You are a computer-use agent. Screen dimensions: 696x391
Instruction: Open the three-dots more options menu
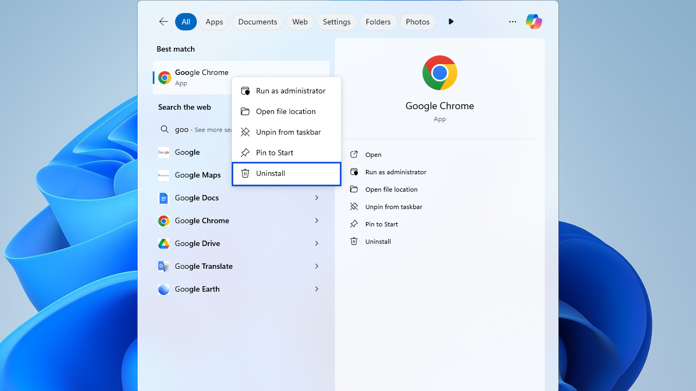pos(512,22)
